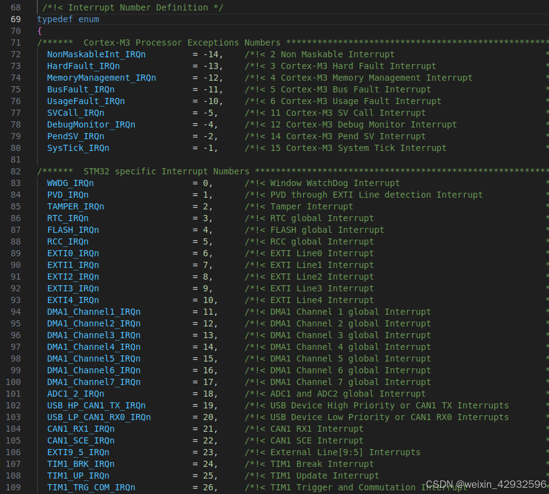
Task: Click 'TIM1 Break Interrupt' comment
Action: click(x=322, y=464)
